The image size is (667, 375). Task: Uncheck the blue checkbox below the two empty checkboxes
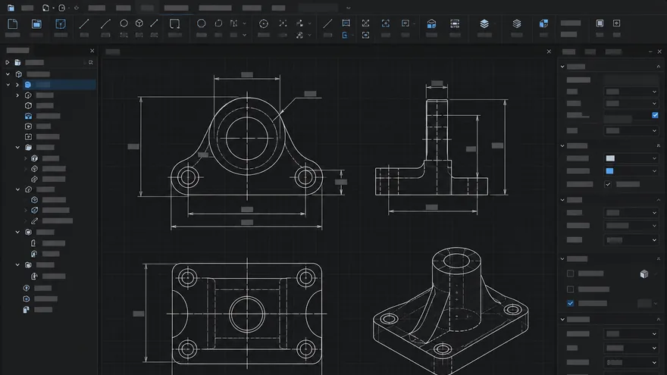(571, 303)
